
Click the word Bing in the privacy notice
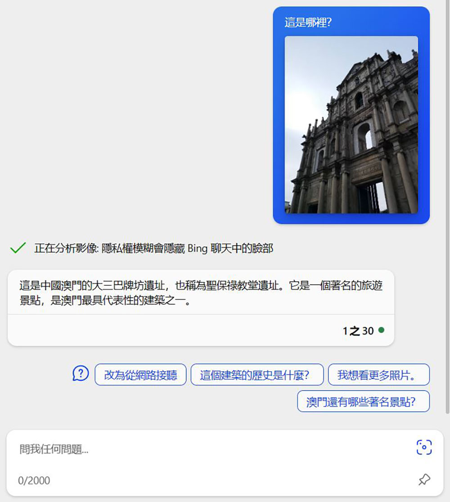197,248
